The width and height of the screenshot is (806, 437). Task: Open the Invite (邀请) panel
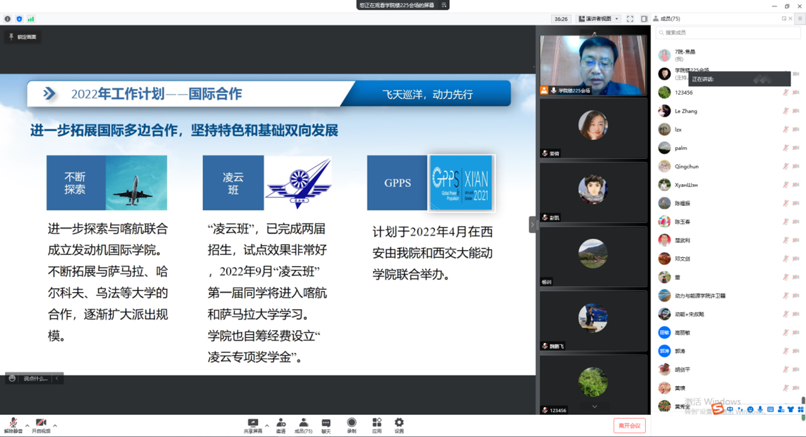(x=281, y=425)
